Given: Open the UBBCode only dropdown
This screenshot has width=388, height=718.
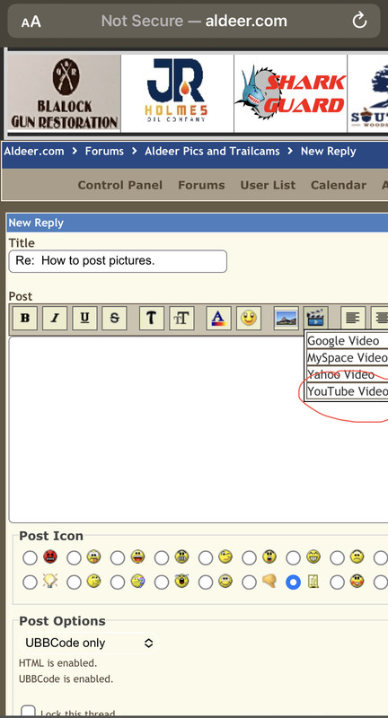Looking at the screenshot, I should coord(89,643).
